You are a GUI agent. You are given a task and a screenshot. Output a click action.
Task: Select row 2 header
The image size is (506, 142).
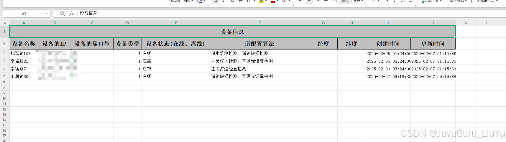pos(4,43)
